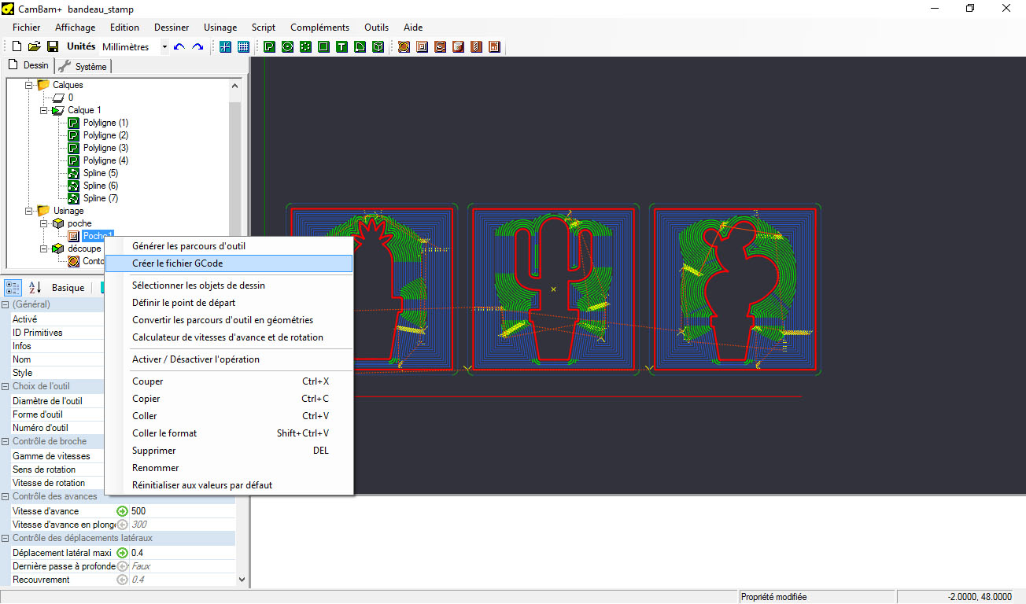Viewport: 1026px width, 604px height.
Task: Select the Circle drawing tool icon
Action: (x=287, y=46)
